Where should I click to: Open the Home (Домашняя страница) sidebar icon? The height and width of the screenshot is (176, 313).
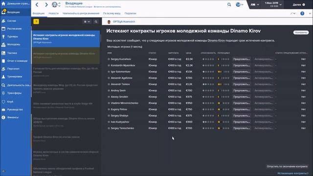(x=3, y=3)
